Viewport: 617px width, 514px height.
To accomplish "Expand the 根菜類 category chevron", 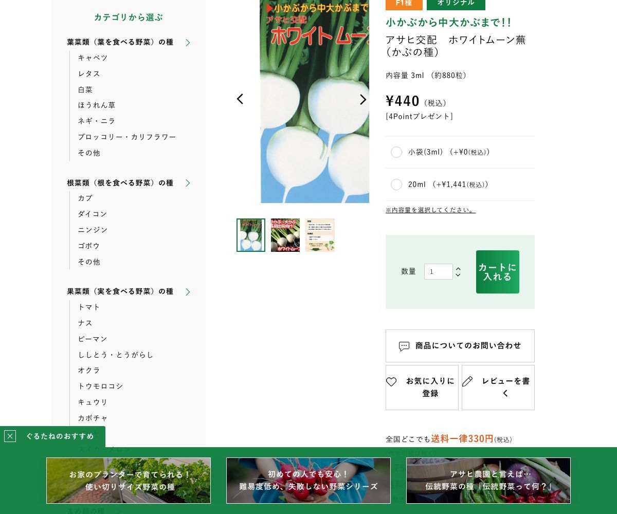I will pyautogui.click(x=188, y=183).
